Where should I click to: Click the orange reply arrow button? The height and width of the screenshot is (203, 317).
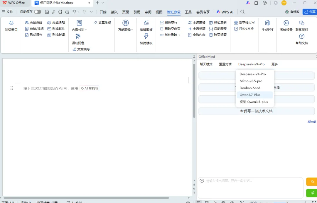[x=312, y=182]
